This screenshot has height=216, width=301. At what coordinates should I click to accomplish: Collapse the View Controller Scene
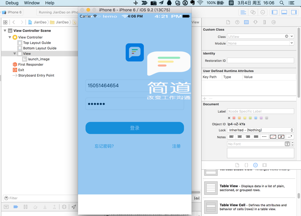point(5,31)
